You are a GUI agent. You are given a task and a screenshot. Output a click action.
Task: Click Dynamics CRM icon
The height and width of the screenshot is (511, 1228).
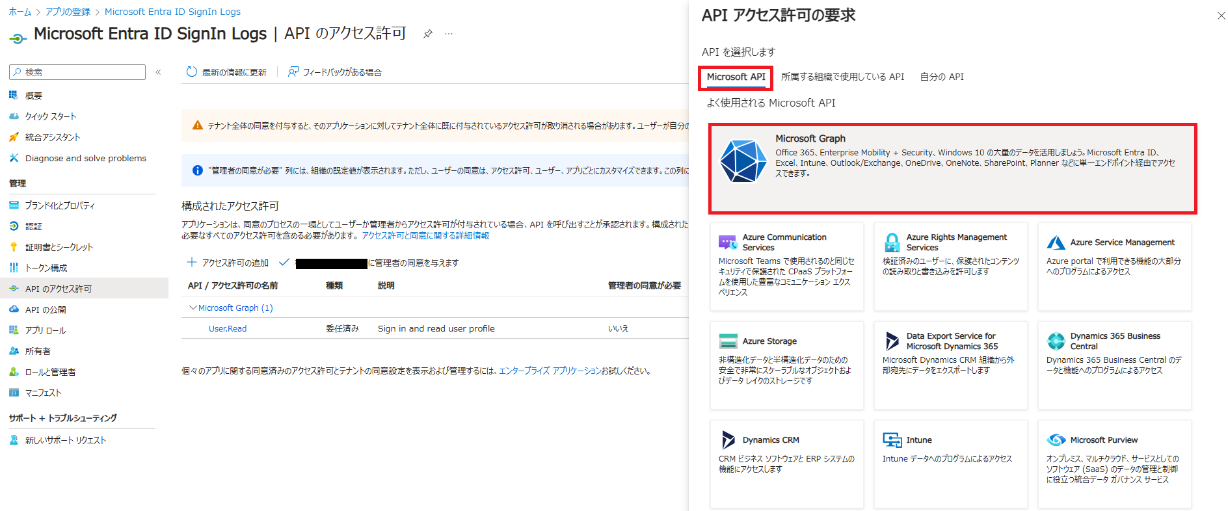(728, 440)
